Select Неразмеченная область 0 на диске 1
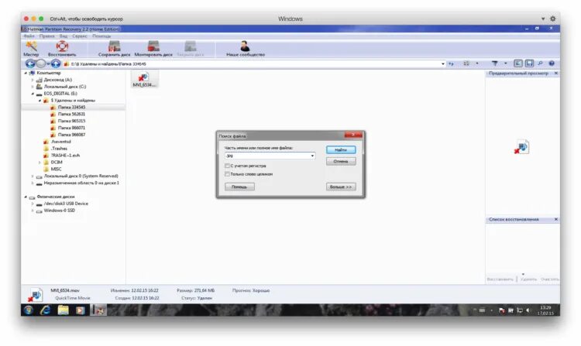581x346 pixels. [x=81, y=183]
